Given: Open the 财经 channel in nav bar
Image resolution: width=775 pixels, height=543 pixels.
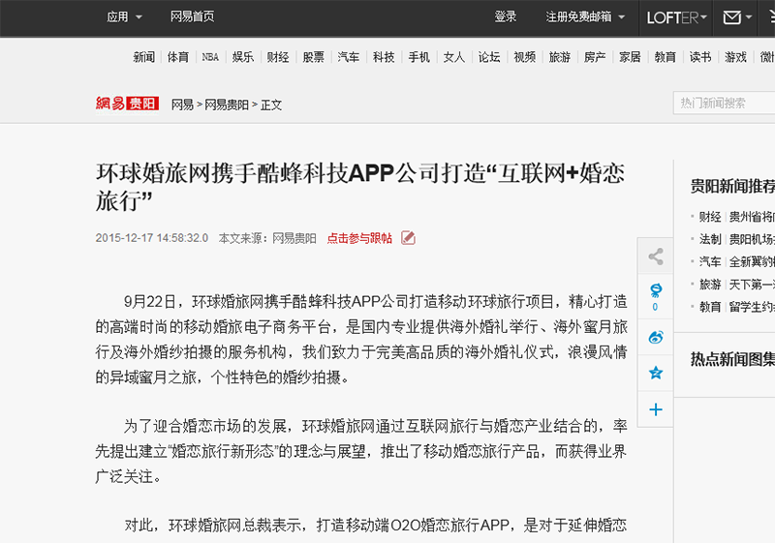Looking at the screenshot, I should (278, 57).
